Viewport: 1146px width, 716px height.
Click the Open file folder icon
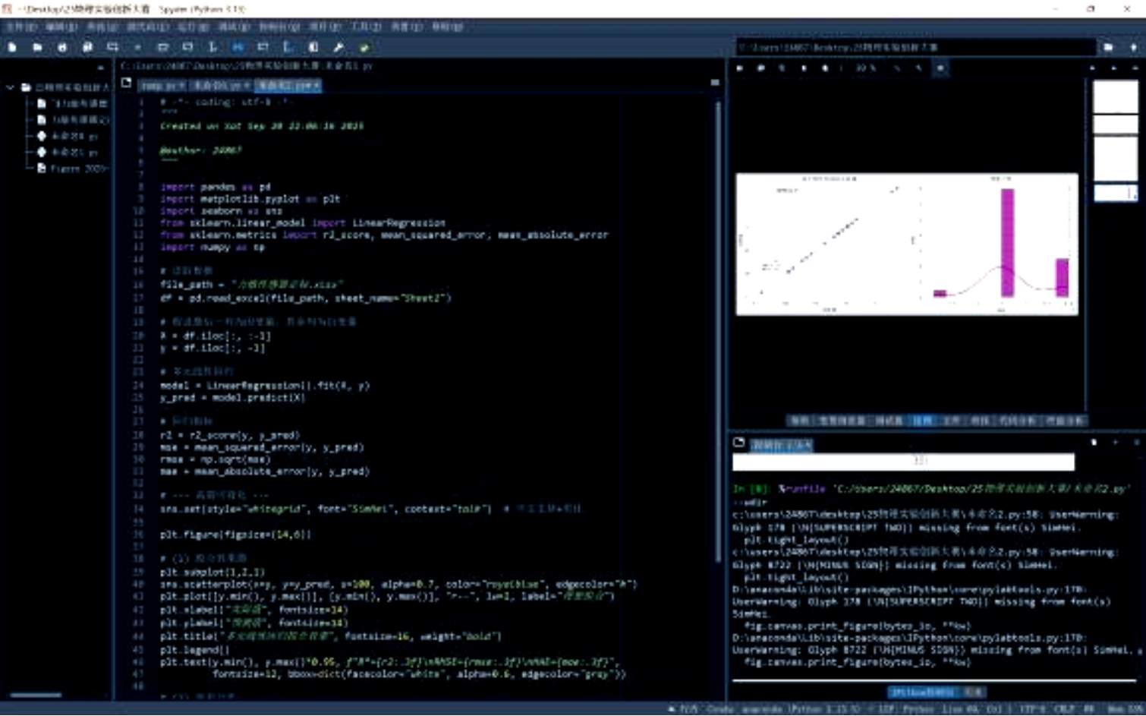point(37,47)
